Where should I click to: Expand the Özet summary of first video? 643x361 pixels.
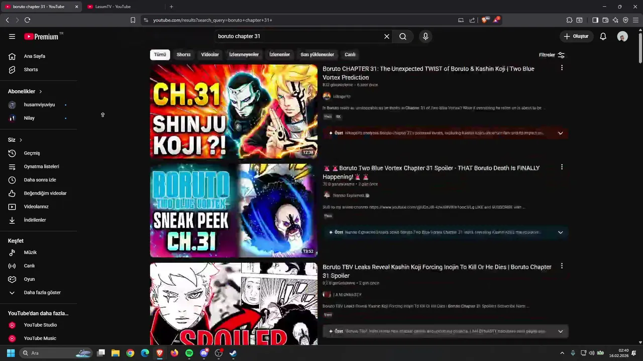pos(560,133)
